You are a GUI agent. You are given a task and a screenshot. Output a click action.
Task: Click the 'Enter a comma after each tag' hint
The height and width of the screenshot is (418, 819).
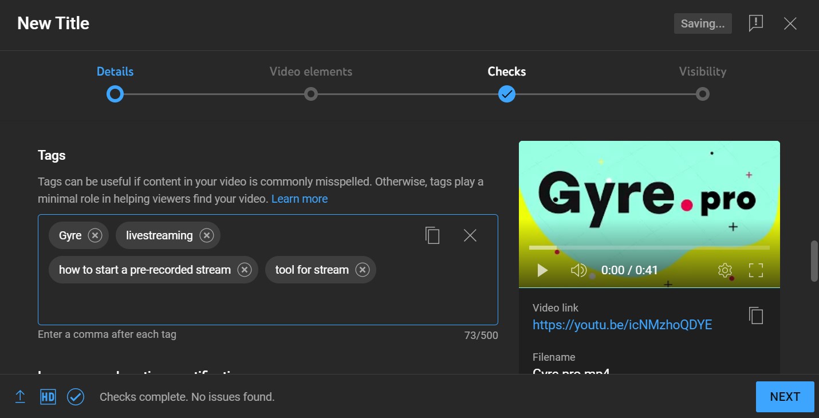(x=107, y=334)
